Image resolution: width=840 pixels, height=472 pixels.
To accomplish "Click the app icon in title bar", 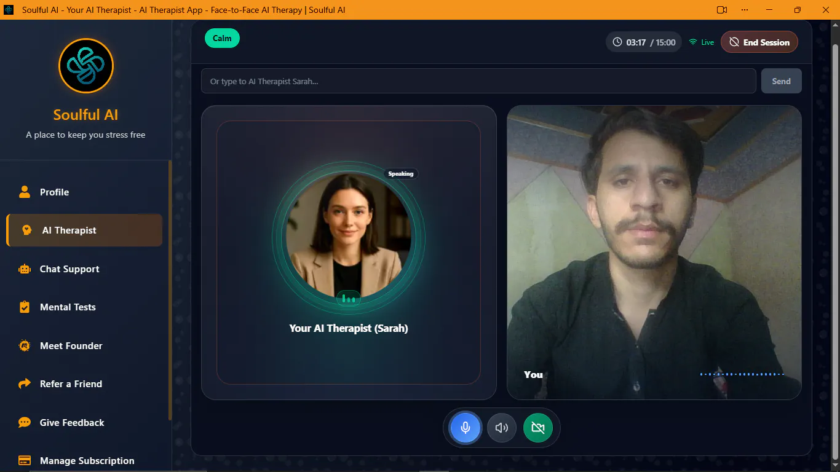I will click(x=9, y=10).
